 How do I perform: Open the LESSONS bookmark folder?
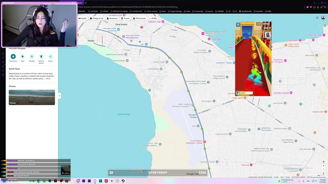[x=93, y=11]
